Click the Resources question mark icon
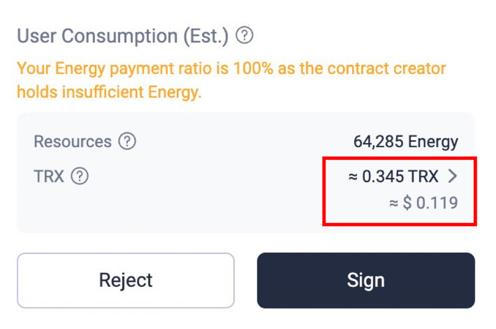 [127, 141]
